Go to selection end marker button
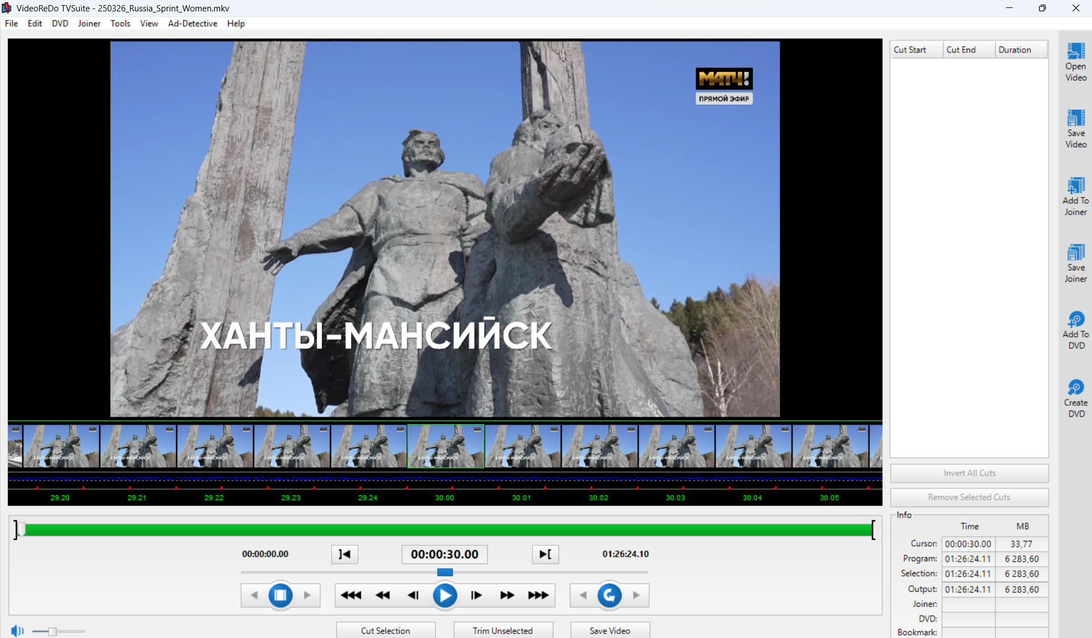1092x638 pixels. tap(545, 554)
